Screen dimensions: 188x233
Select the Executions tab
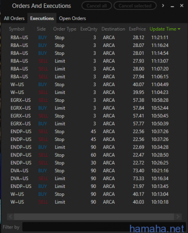[42, 18]
